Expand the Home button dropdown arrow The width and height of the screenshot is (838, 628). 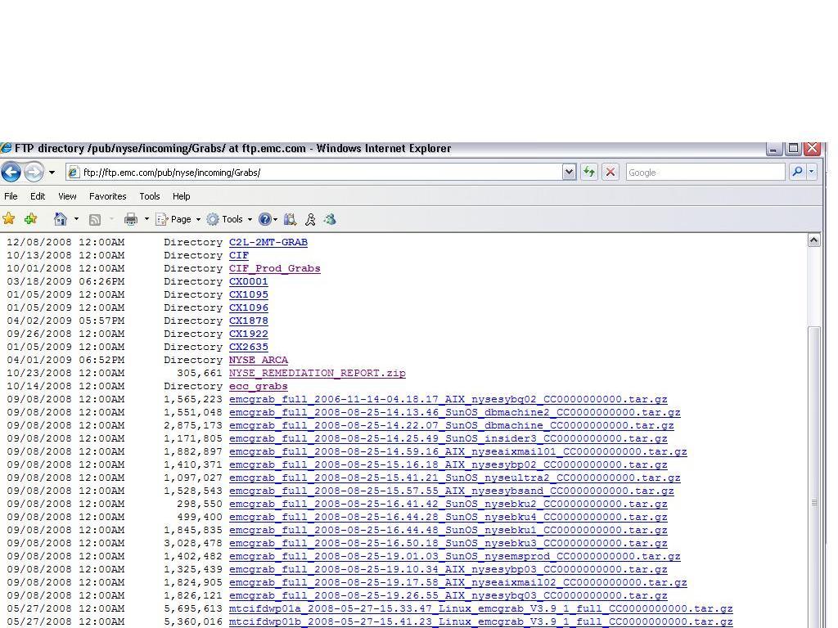pyautogui.click(x=76, y=219)
